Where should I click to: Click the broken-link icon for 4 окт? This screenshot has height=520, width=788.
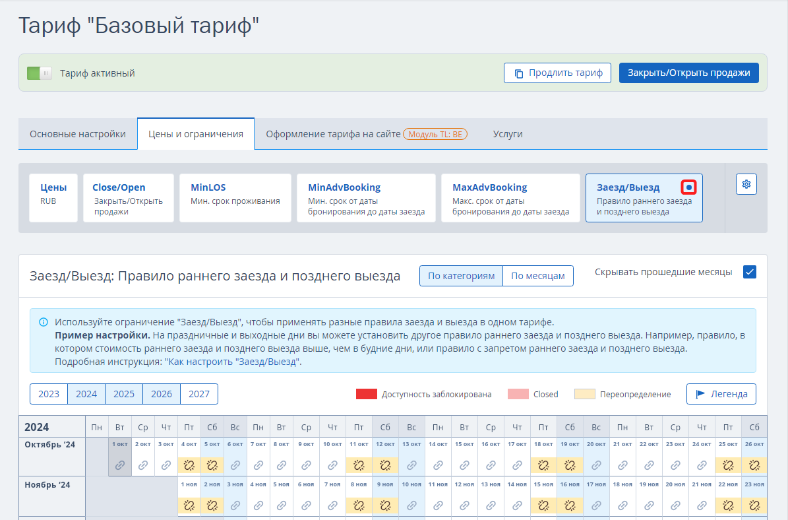(x=189, y=465)
